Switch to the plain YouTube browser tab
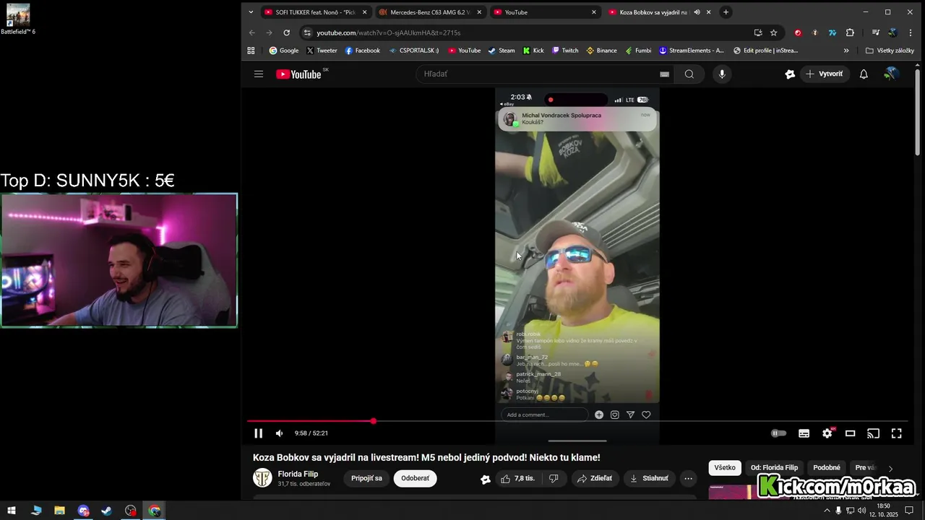 coord(545,12)
